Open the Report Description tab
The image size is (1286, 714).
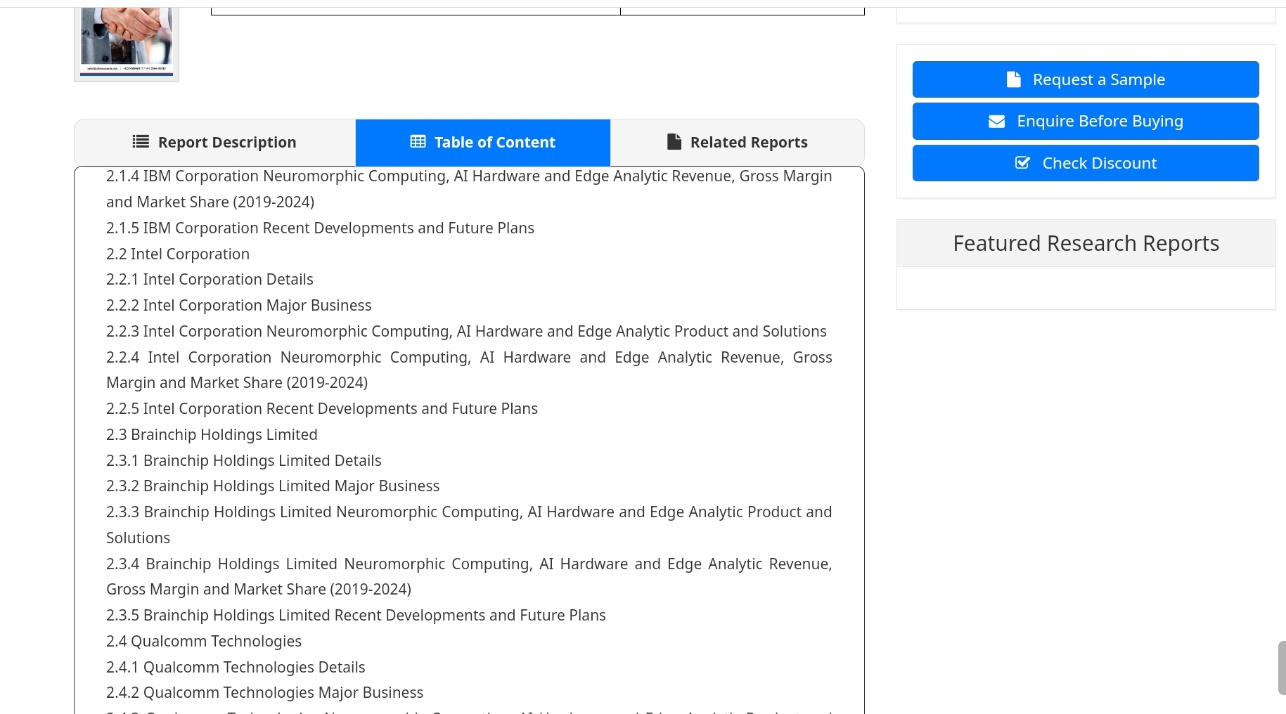[215, 143]
